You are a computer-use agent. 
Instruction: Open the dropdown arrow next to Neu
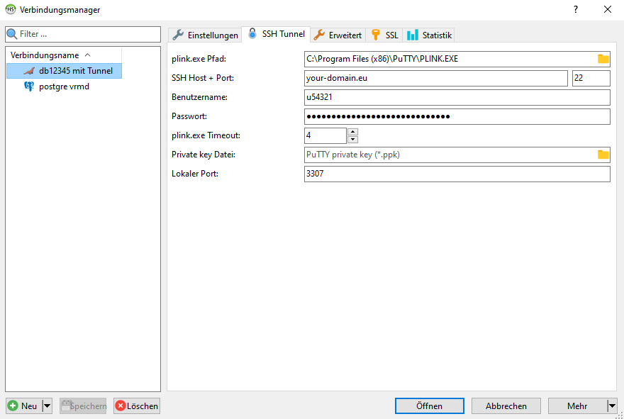47,406
